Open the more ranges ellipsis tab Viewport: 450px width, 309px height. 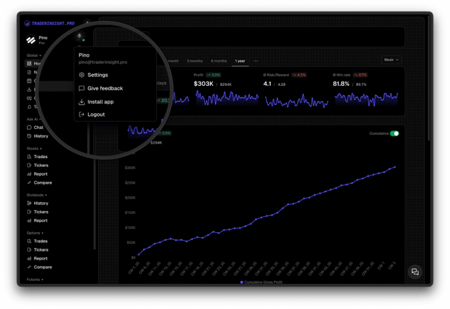pyautogui.click(x=255, y=61)
